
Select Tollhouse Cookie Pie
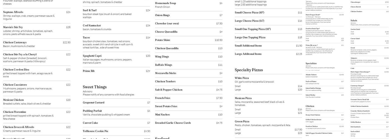point(95,131)
